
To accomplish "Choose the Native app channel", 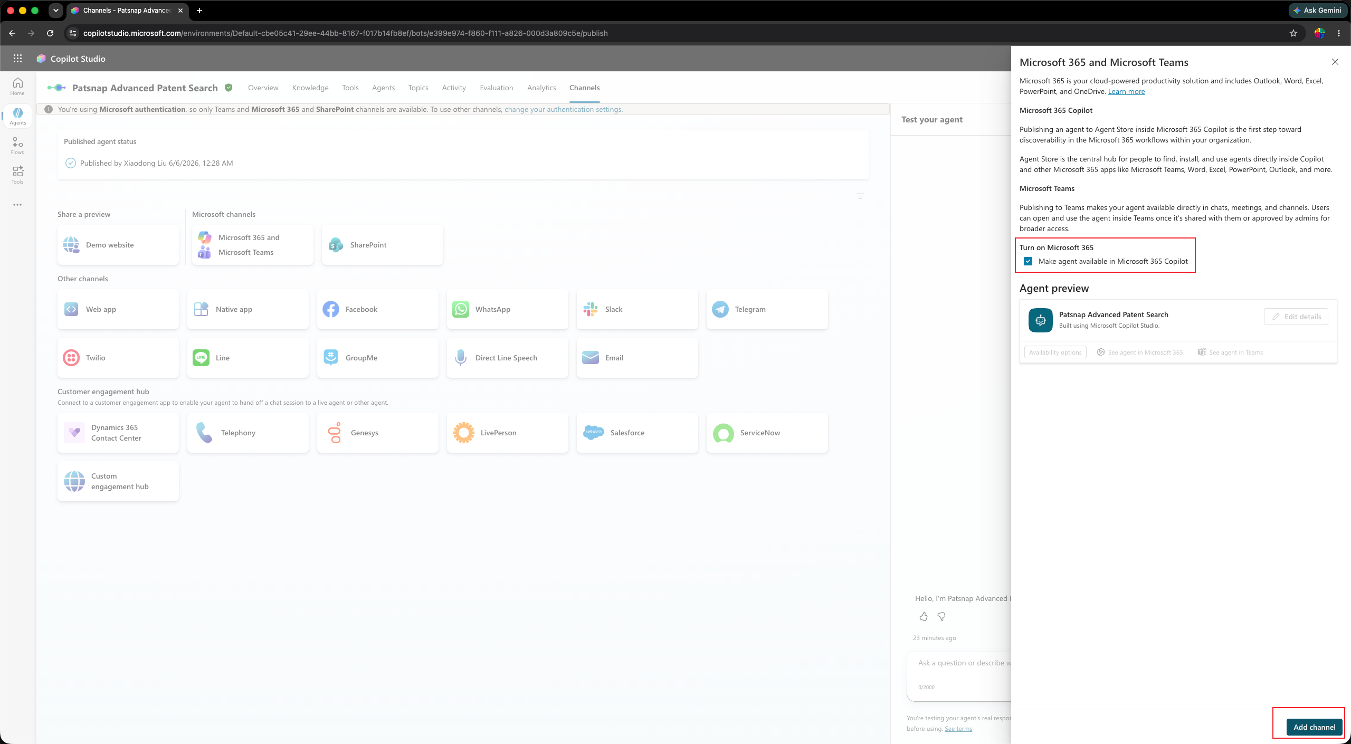I will pos(248,309).
